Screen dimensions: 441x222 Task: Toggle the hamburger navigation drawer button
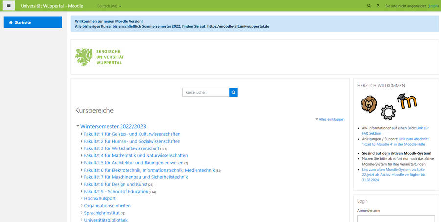click(x=9, y=5)
